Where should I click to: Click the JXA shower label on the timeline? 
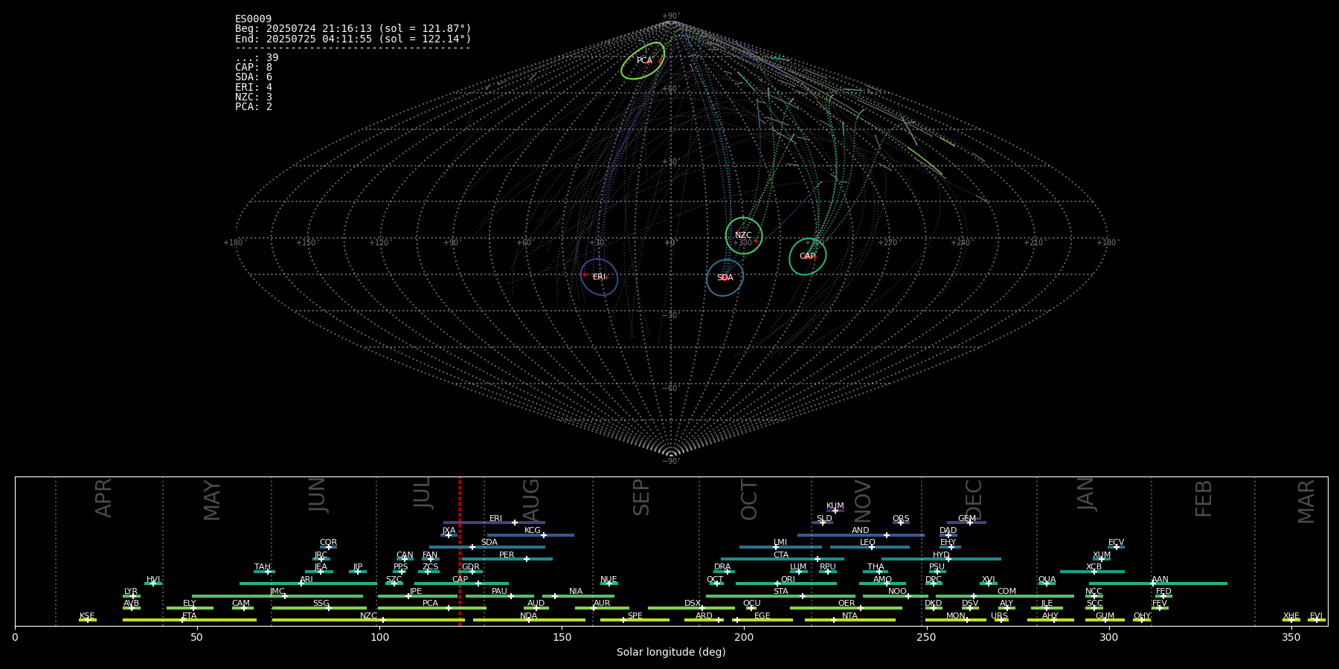449,531
